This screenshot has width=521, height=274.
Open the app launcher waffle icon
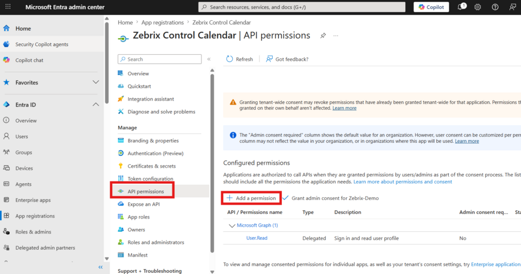pyautogui.click(x=8, y=6)
